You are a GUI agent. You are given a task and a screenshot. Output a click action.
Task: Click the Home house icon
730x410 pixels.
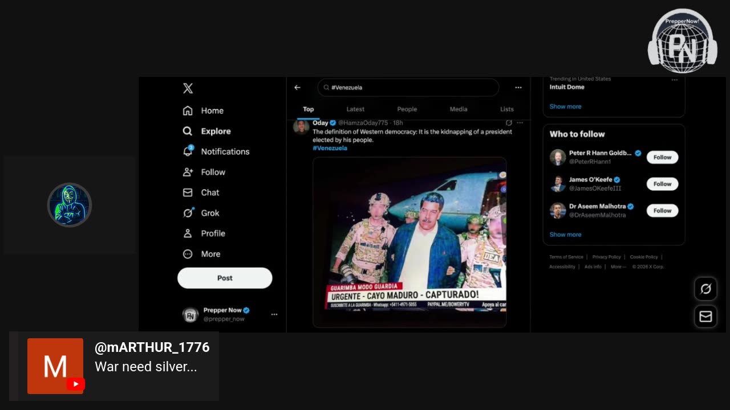tap(188, 110)
